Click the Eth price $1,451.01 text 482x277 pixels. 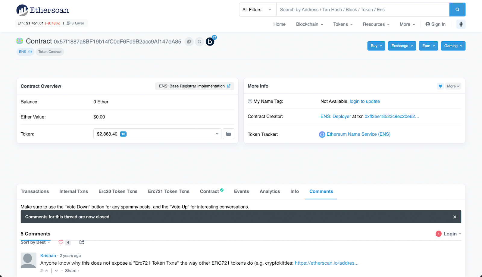31,23
